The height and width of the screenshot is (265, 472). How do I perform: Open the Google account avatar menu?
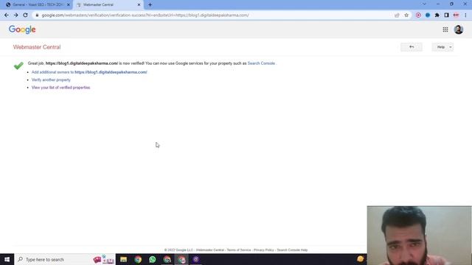coord(459,29)
